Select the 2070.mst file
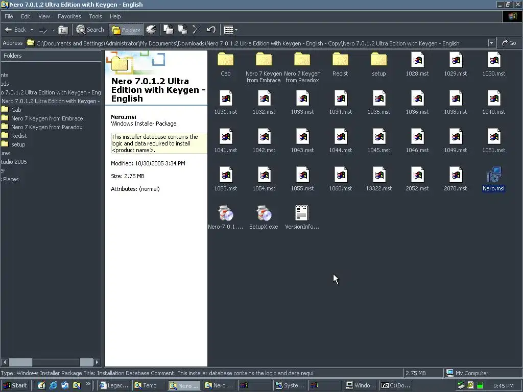This screenshot has width=523, height=392. [455, 180]
